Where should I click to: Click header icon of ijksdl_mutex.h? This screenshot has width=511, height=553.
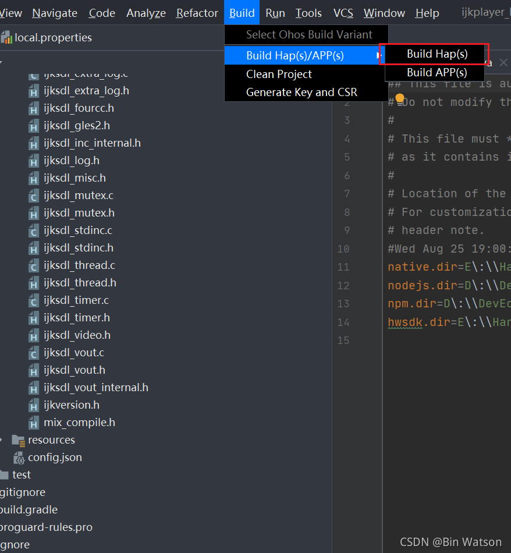tap(34, 214)
